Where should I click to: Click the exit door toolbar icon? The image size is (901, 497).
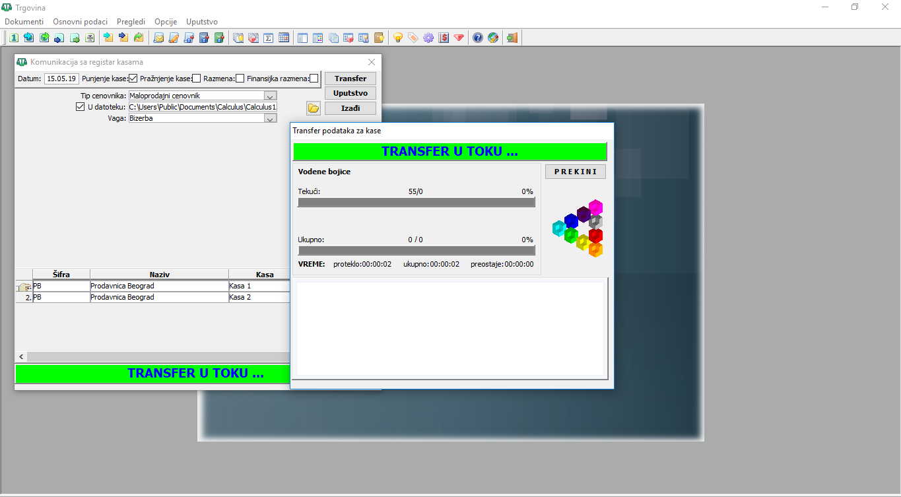pyautogui.click(x=512, y=38)
